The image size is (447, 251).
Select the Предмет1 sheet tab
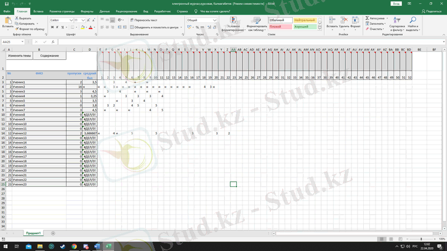pos(34,233)
